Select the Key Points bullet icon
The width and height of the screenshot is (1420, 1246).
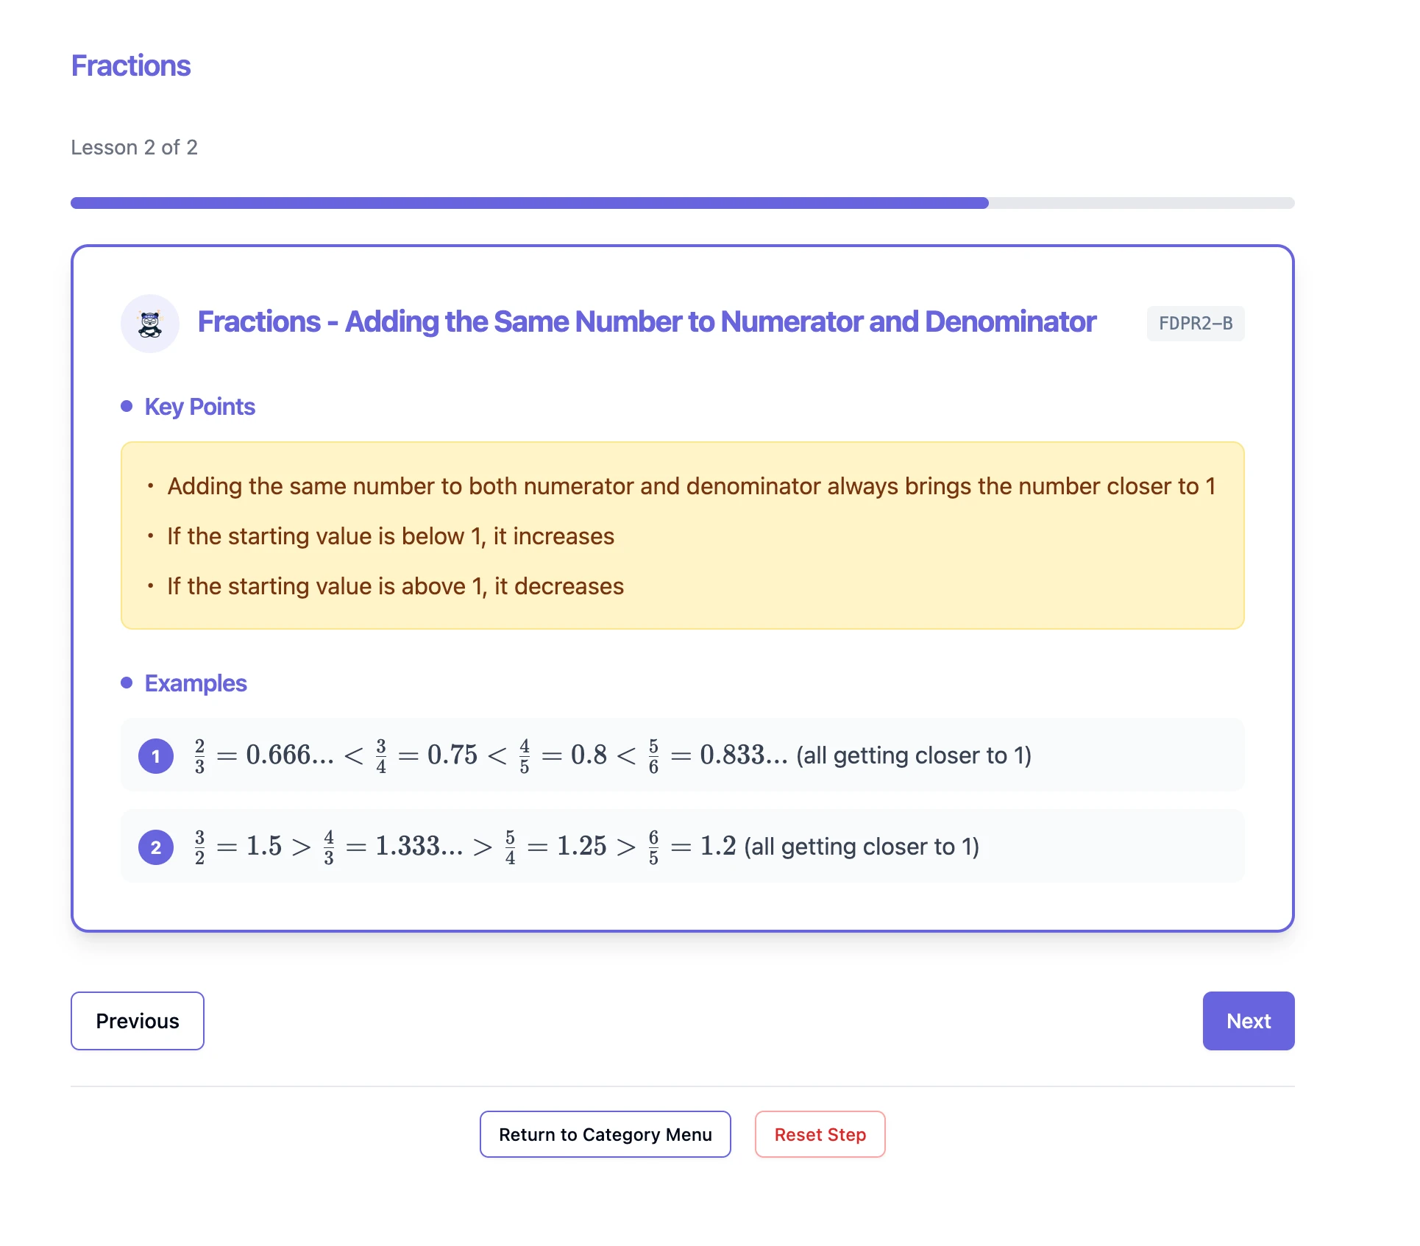[x=127, y=405]
